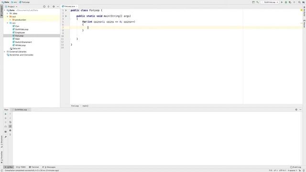Select ForLoop in the project tree
The width and height of the screenshot is (306, 172).
coord(19,36)
